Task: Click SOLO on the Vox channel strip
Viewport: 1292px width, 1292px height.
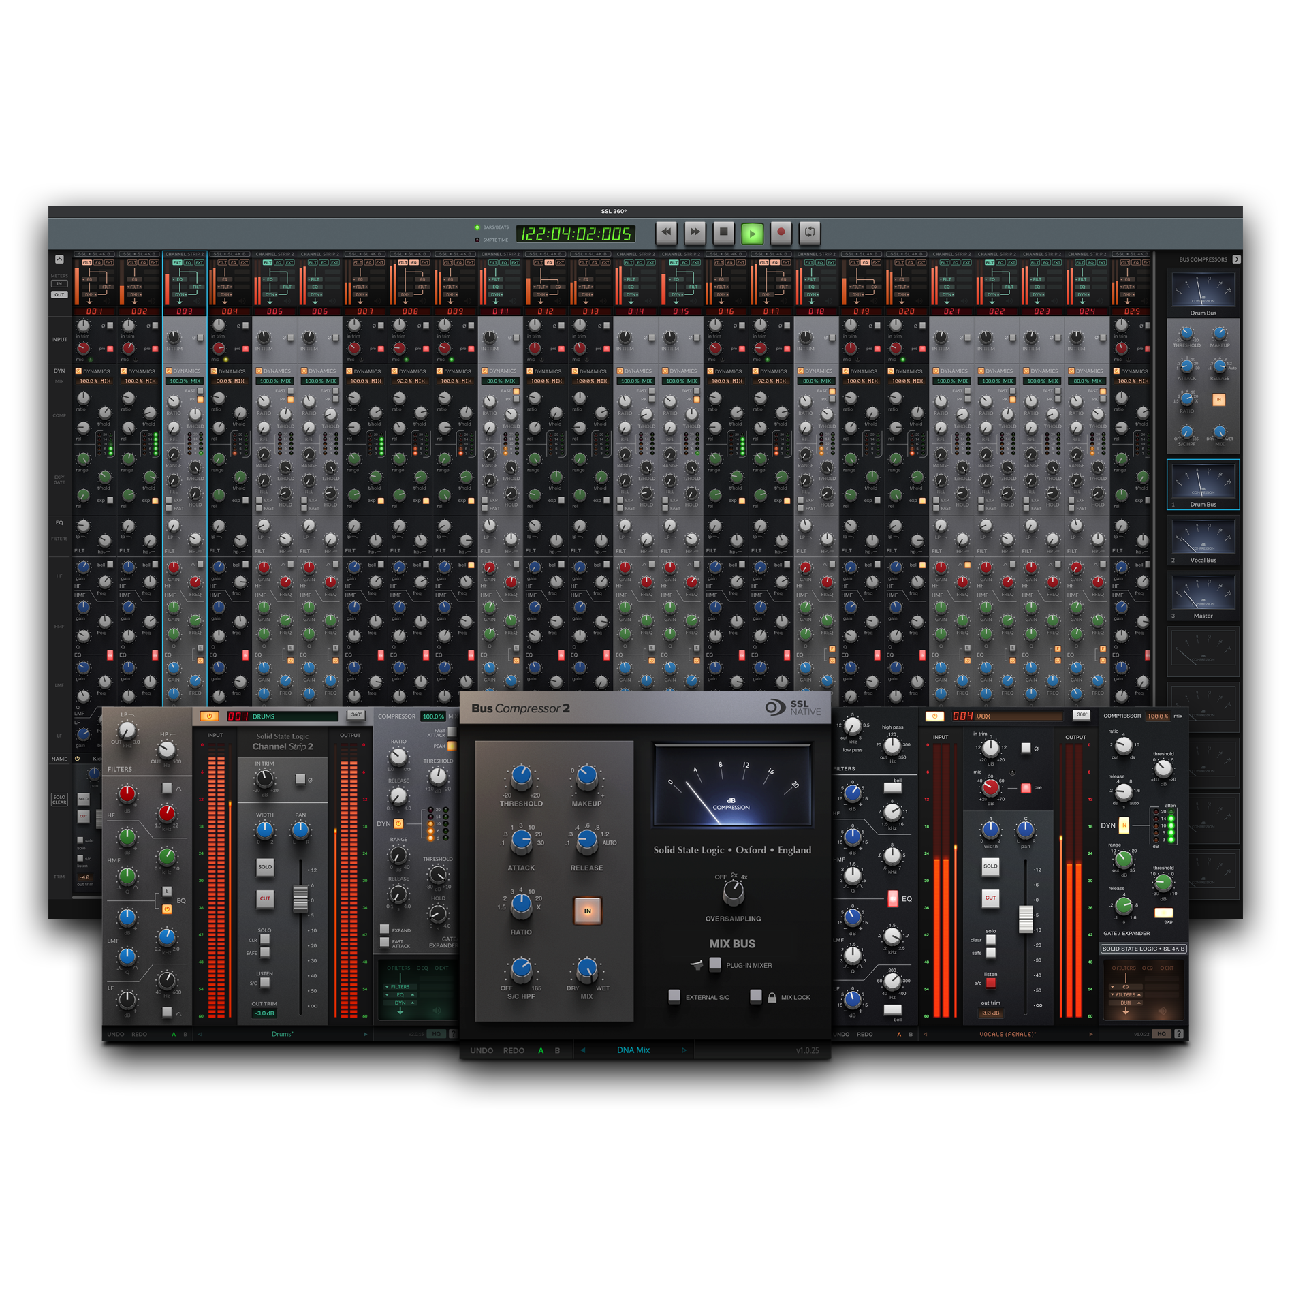Action: point(990,866)
